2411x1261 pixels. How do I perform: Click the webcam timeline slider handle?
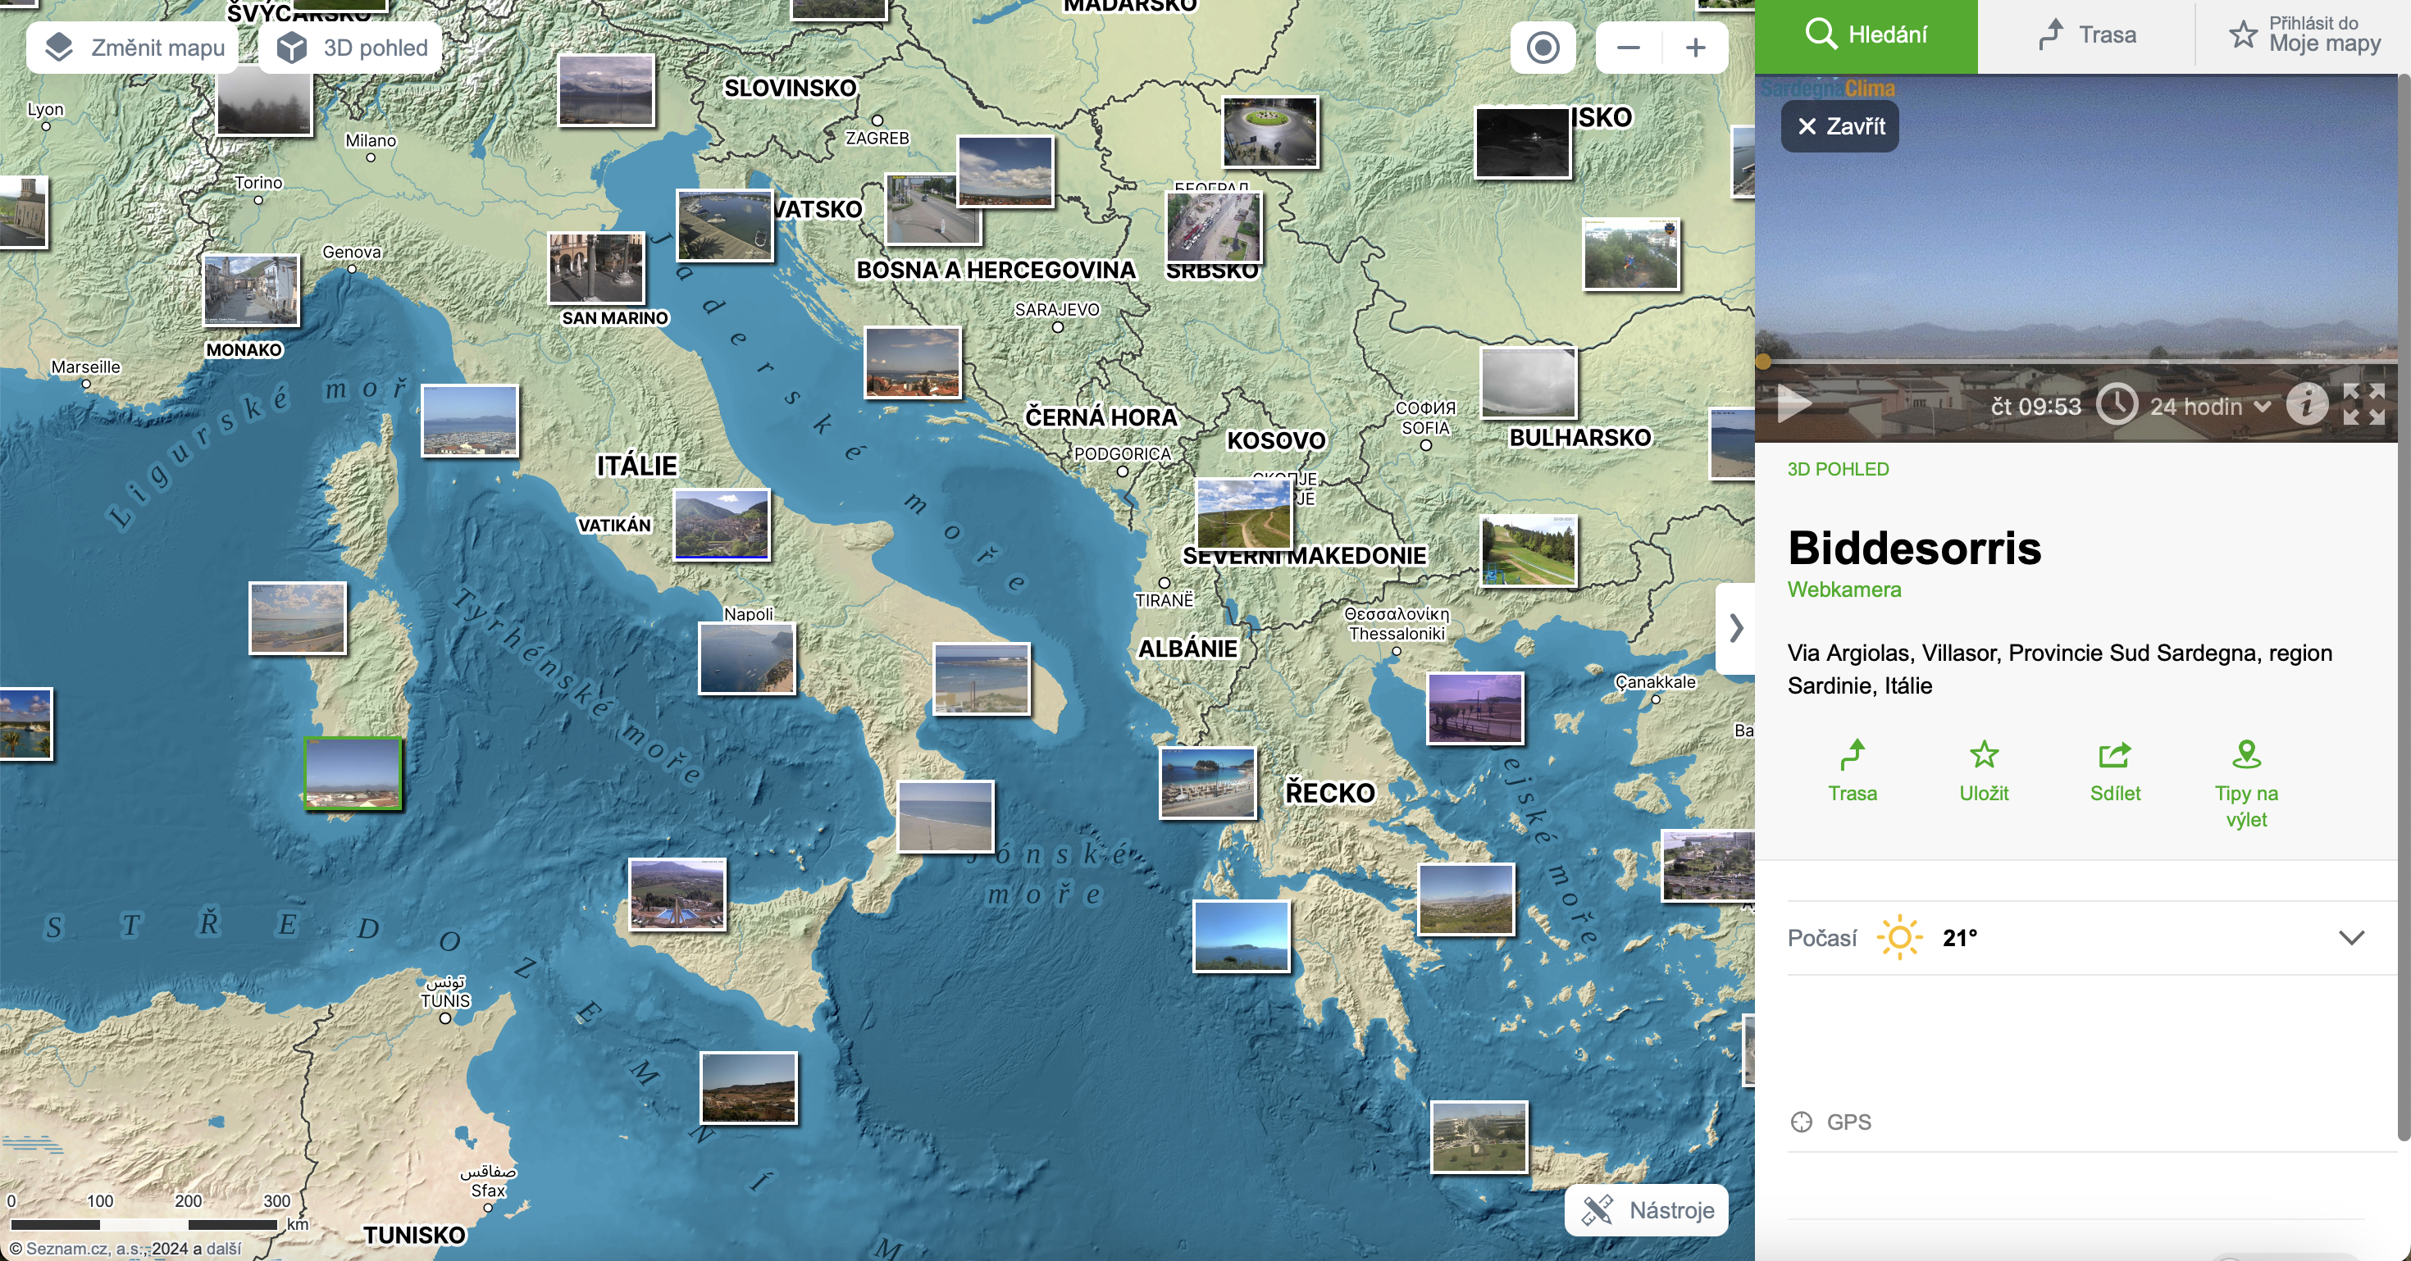pyautogui.click(x=1763, y=362)
